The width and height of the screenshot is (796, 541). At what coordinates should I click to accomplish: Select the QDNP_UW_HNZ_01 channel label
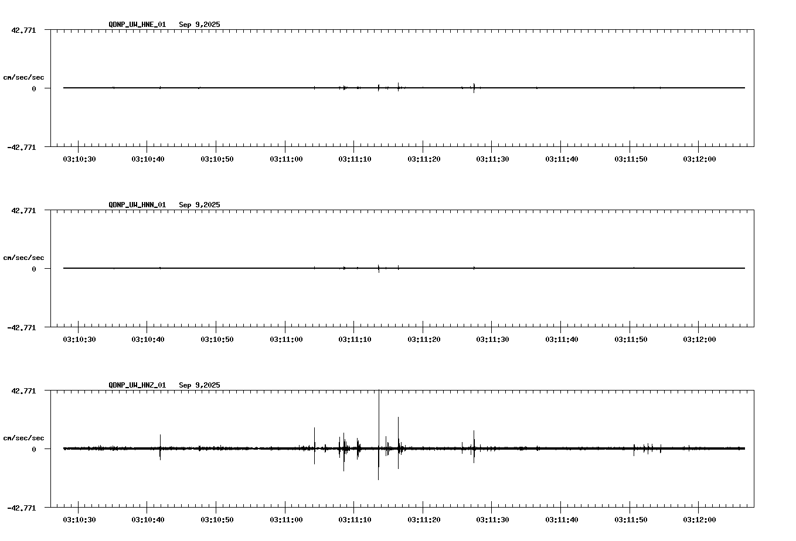click(x=137, y=385)
